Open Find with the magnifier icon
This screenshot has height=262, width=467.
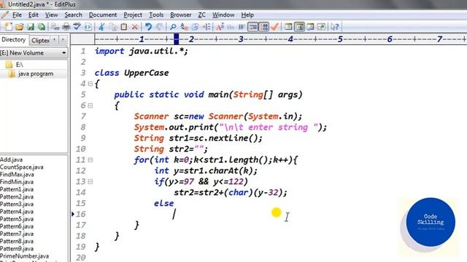173,27
